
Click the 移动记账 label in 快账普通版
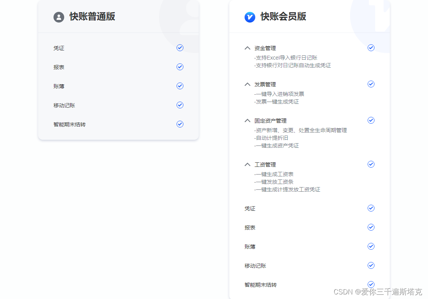[64, 105]
